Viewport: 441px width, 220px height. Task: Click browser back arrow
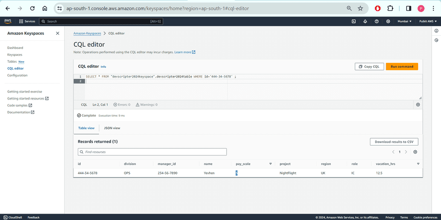point(8,9)
